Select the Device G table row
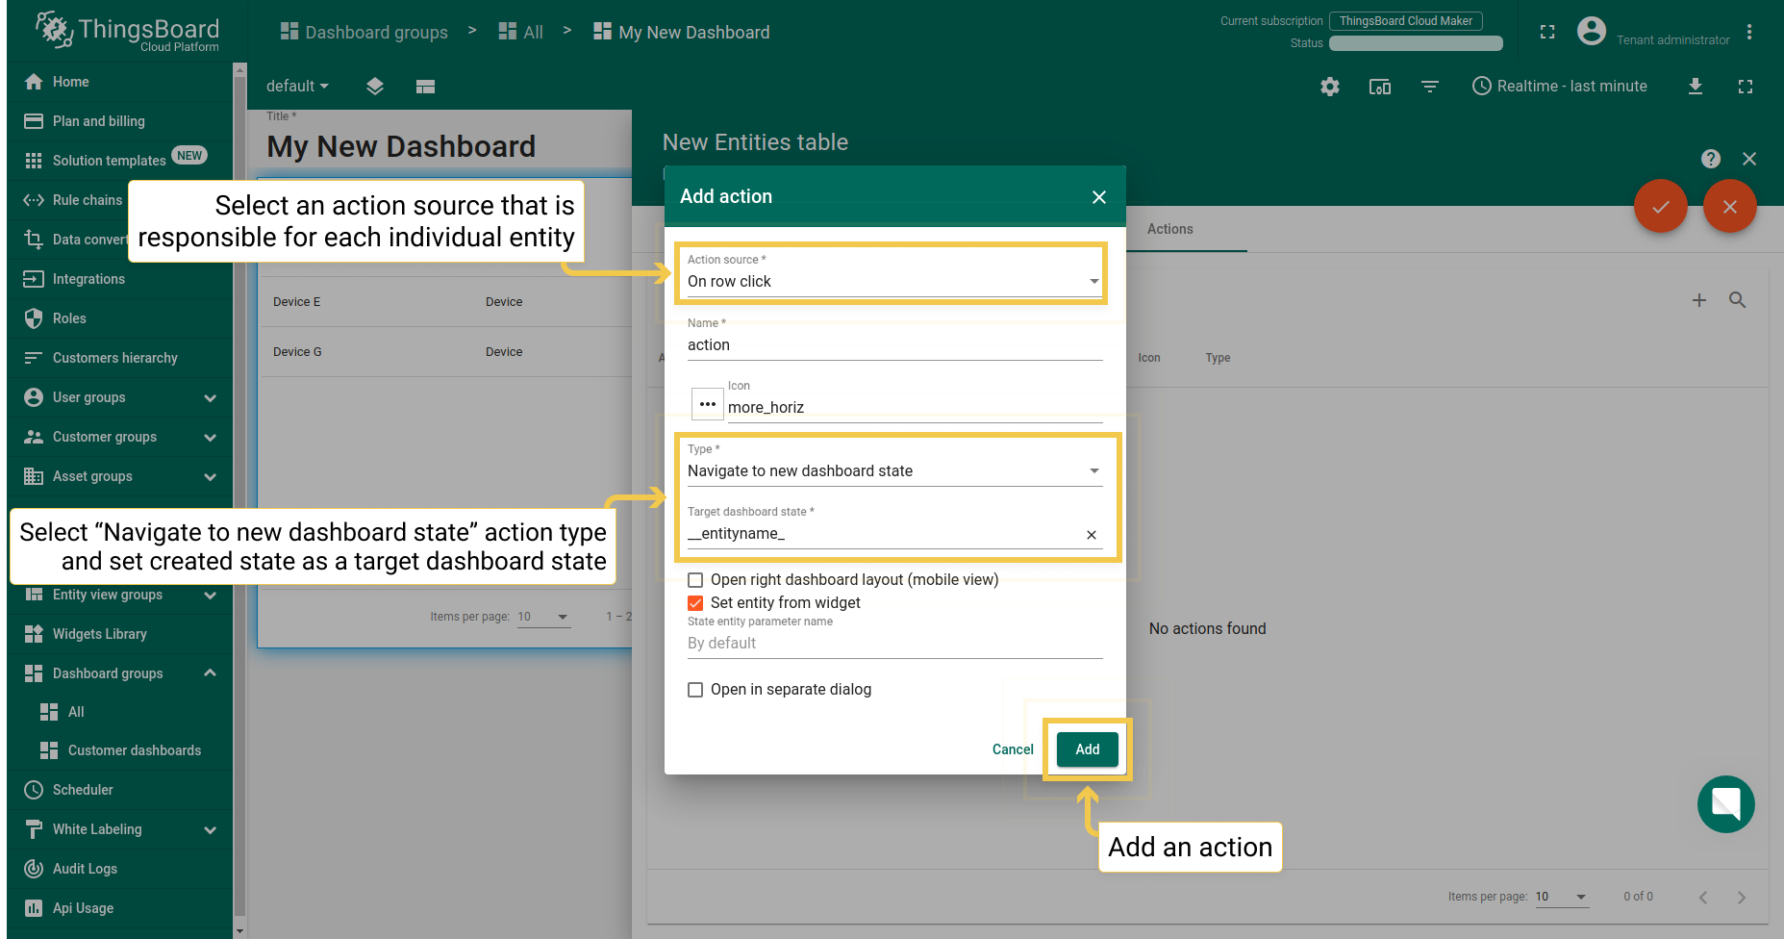This screenshot has height=939, width=1784. [444, 352]
